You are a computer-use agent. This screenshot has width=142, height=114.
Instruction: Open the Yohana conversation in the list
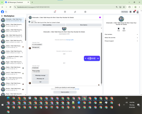point(12,84)
